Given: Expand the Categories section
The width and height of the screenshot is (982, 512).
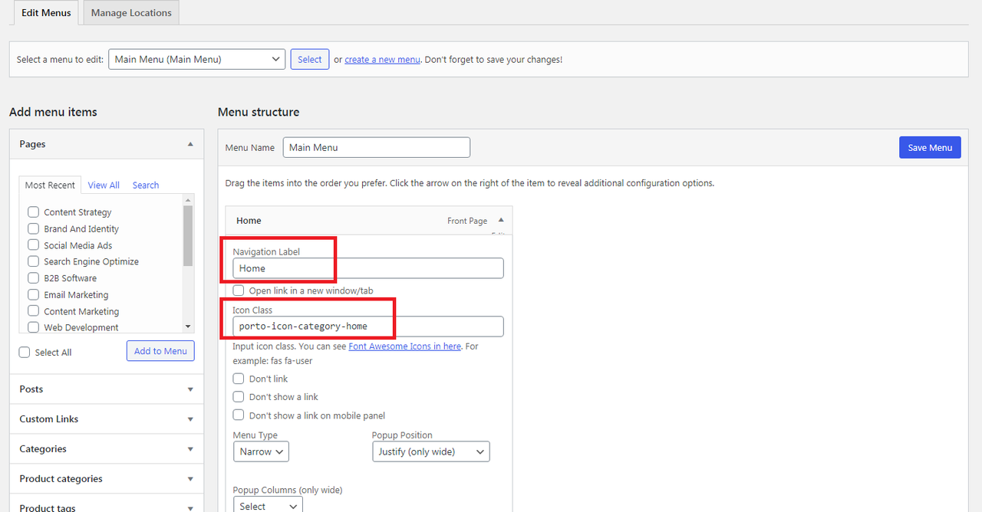Looking at the screenshot, I should tap(190, 449).
